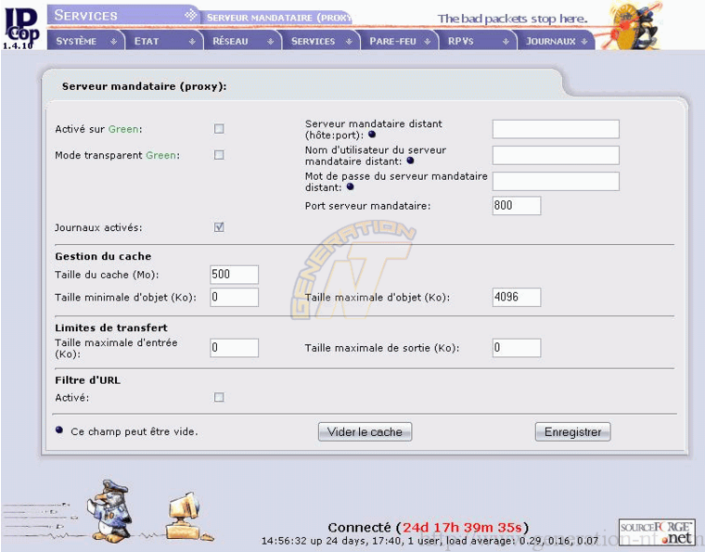Click the 'Serveur mandataire (proxy):' panel title
Screen dimensions: 705x552
point(145,86)
